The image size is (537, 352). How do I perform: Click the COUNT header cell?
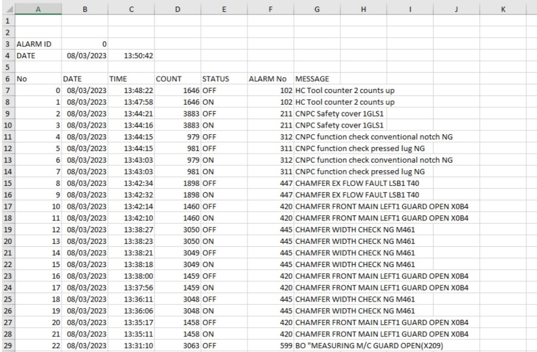click(176, 79)
